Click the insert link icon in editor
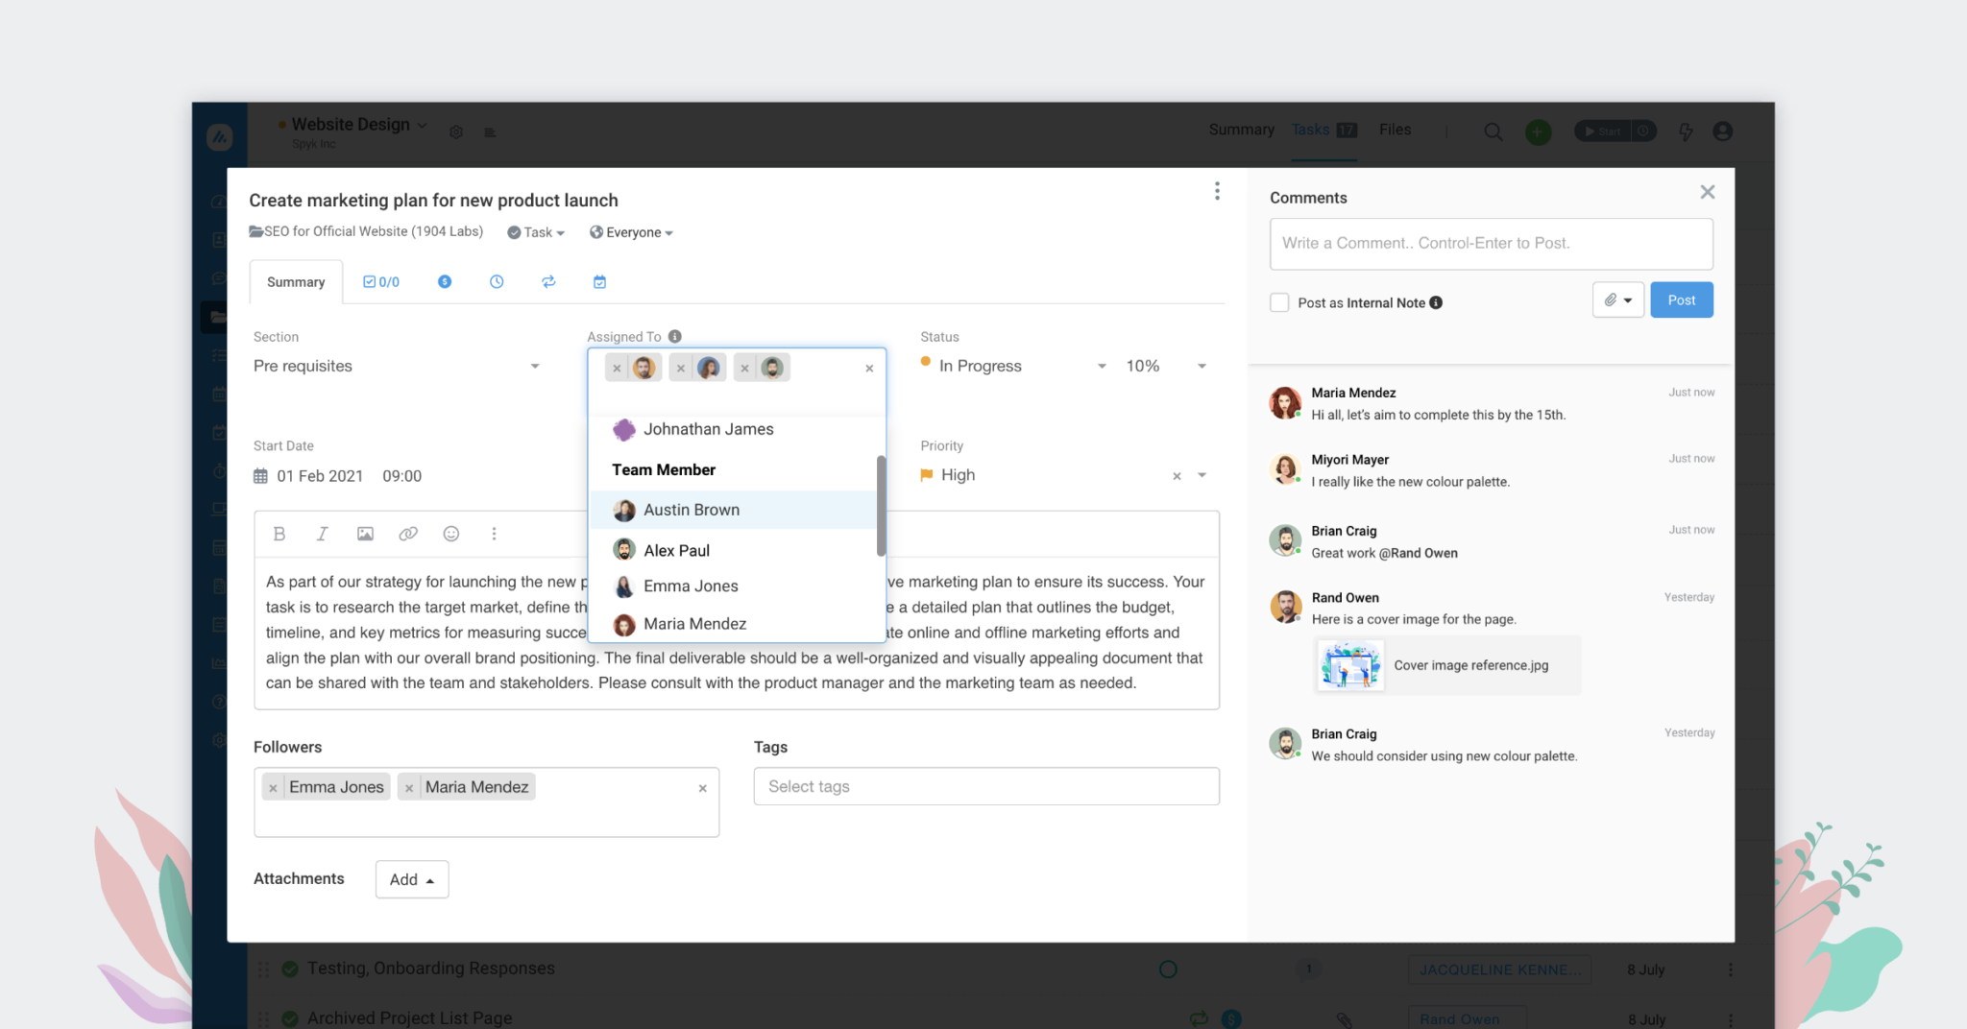 (x=408, y=534)
